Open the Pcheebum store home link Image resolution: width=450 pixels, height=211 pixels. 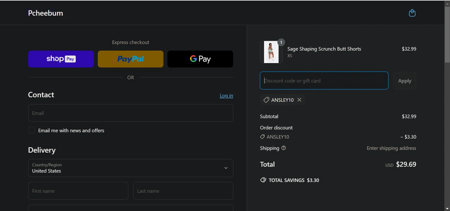(46, 13)
